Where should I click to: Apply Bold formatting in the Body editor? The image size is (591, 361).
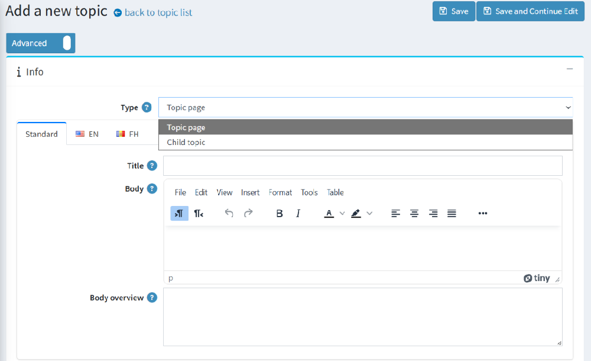click(280, 213)
